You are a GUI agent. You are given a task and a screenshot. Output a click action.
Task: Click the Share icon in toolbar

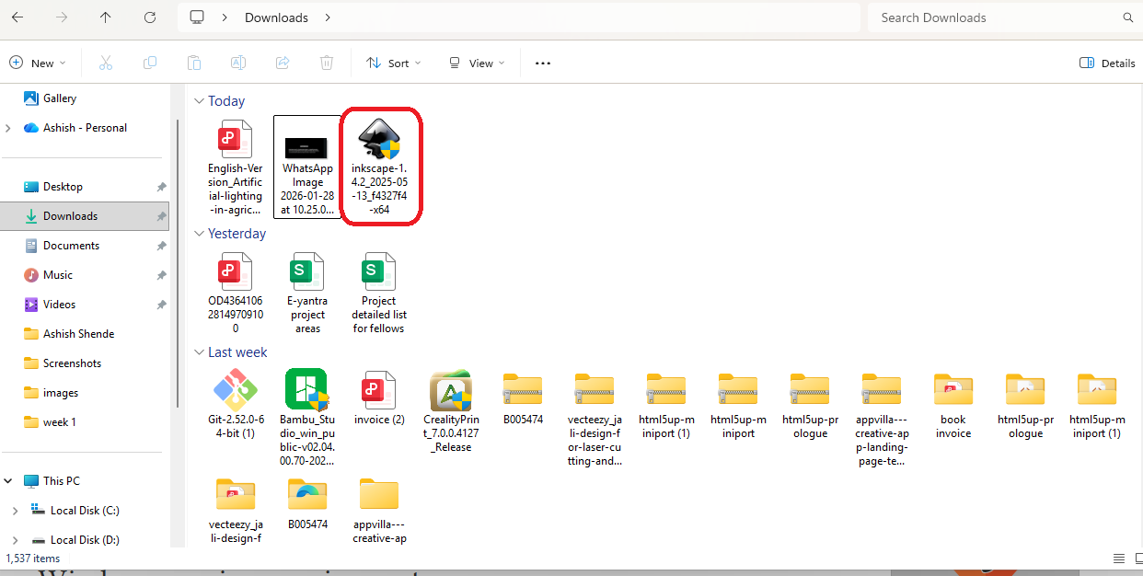coord(283,63)
